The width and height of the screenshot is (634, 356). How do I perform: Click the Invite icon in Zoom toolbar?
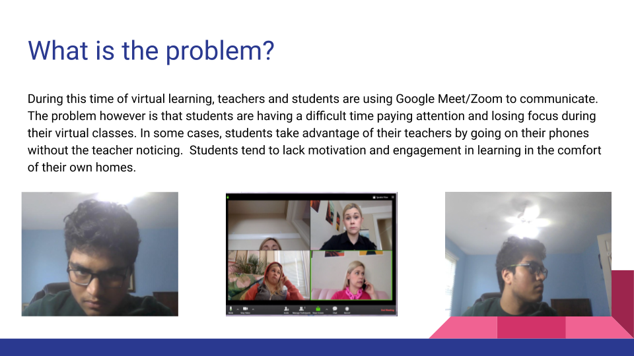286,309
